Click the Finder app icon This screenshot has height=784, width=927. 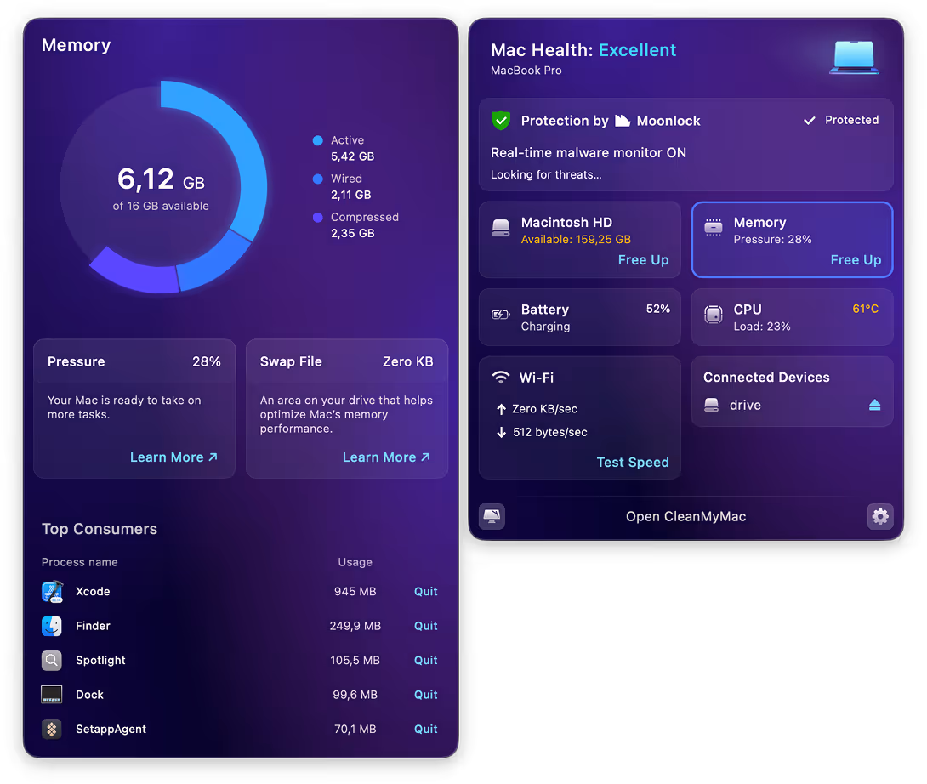pos(52,626)
